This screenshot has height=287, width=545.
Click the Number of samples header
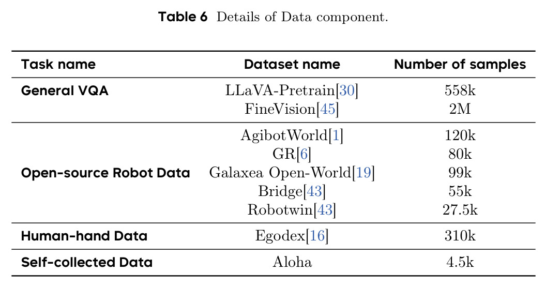(460, 64)
